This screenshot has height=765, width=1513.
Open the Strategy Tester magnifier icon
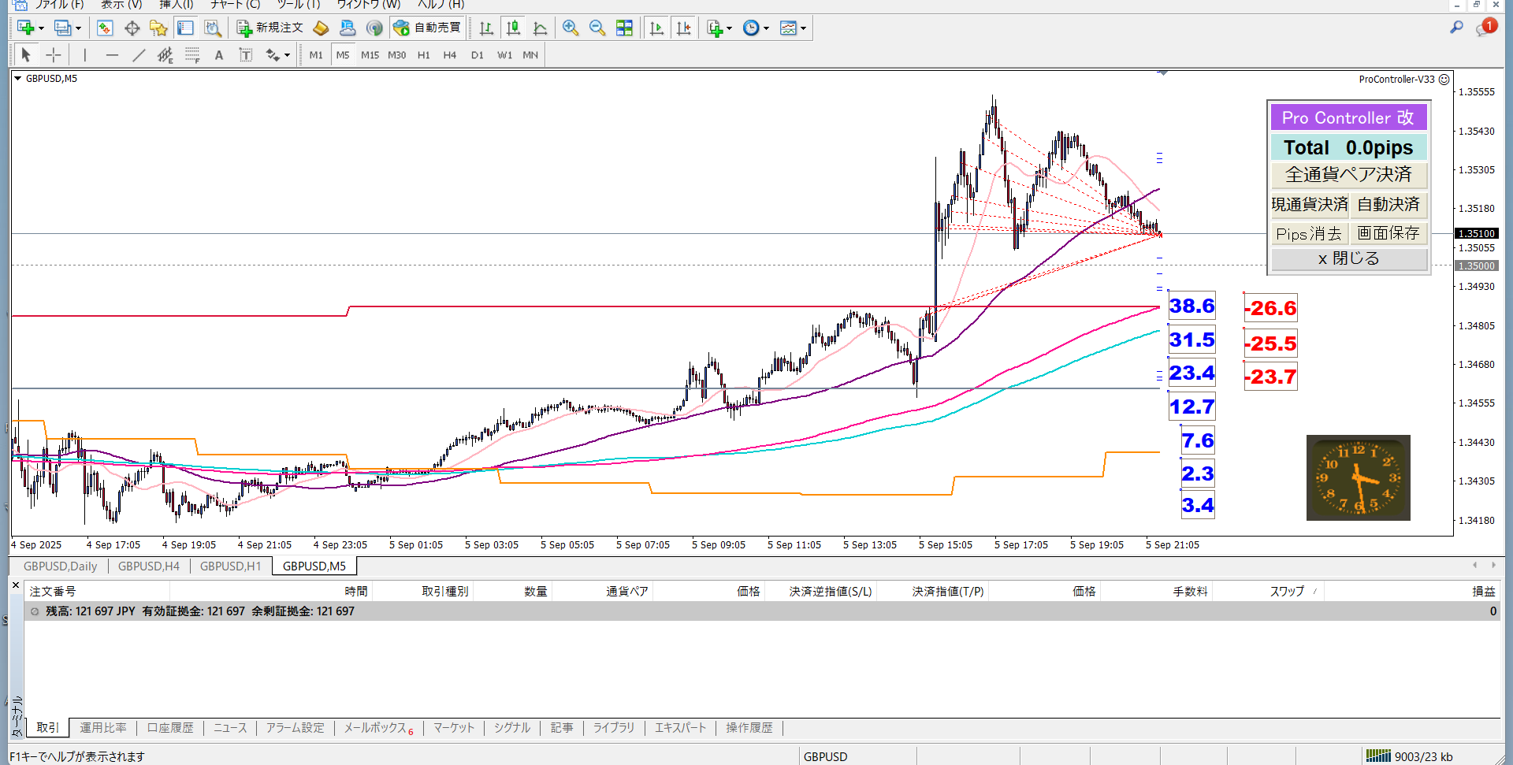click(213, 28)
